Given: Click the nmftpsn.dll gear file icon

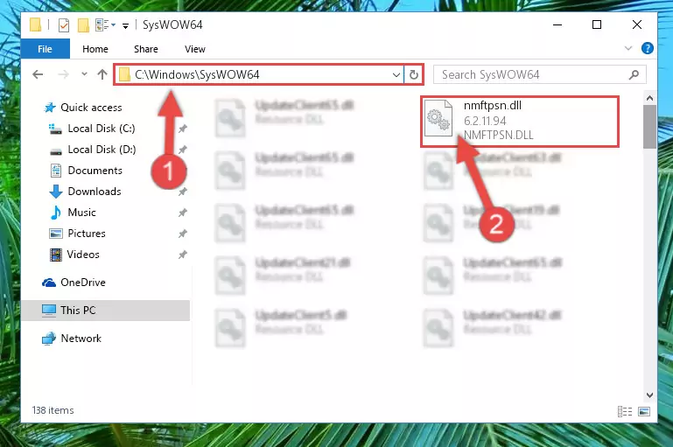Looking at the screenshot, I should [438, 118].
